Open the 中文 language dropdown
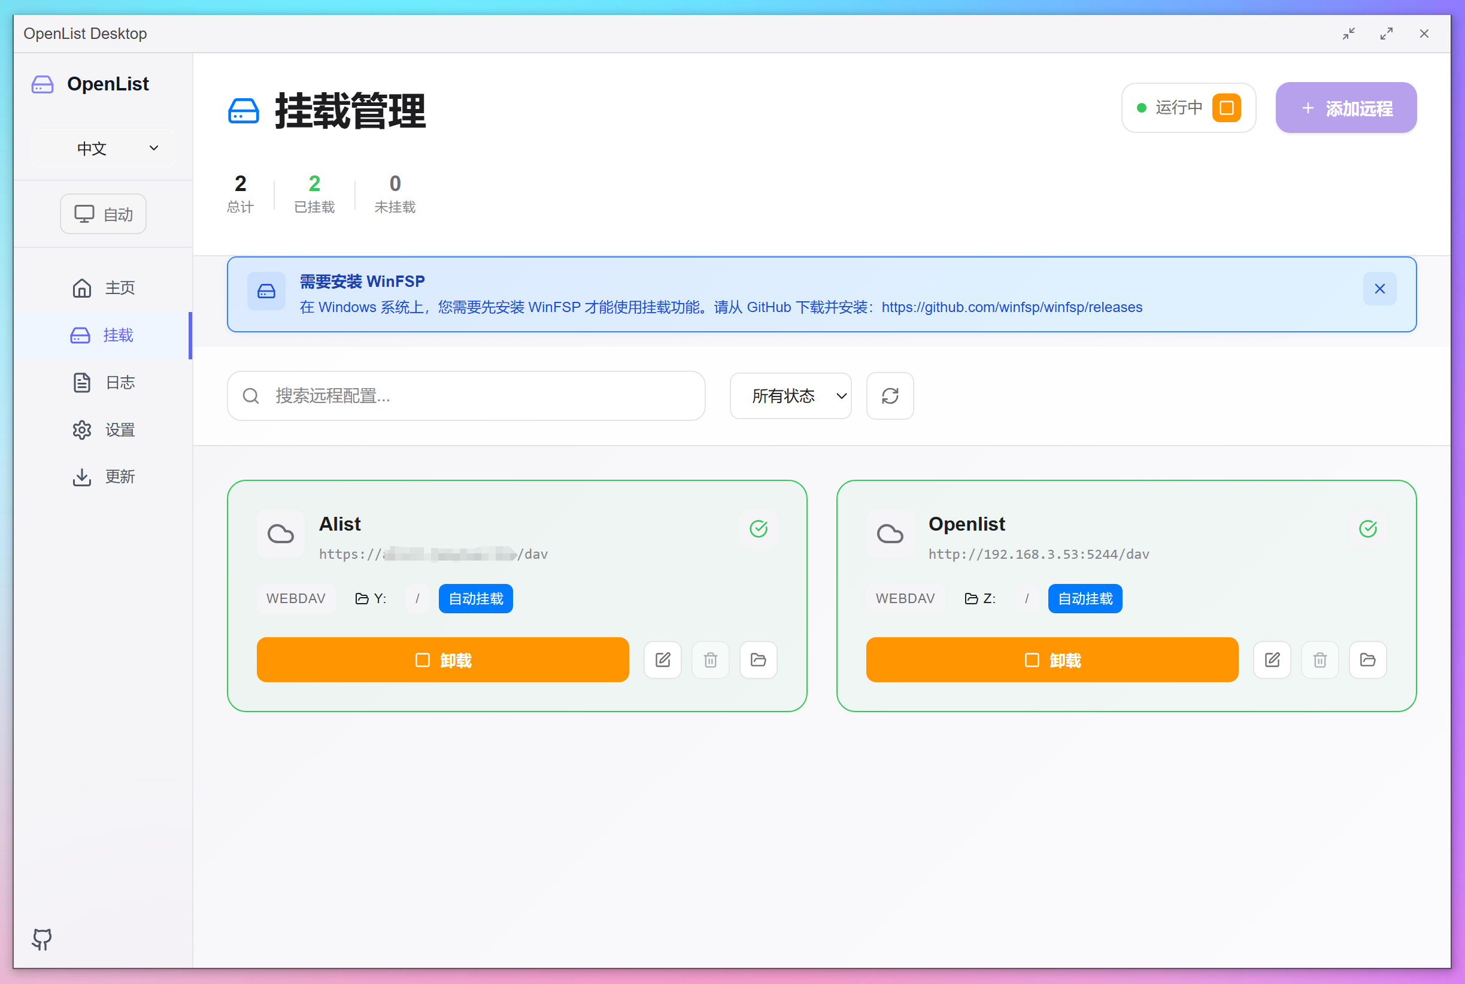Screen dimensions: 1465x984 pyautogui.click(x=102, y=148)
